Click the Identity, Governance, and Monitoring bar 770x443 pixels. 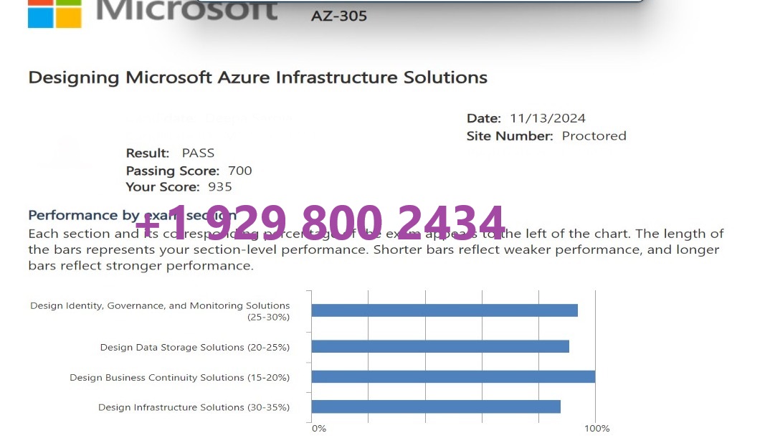click(x=445, y=310)
